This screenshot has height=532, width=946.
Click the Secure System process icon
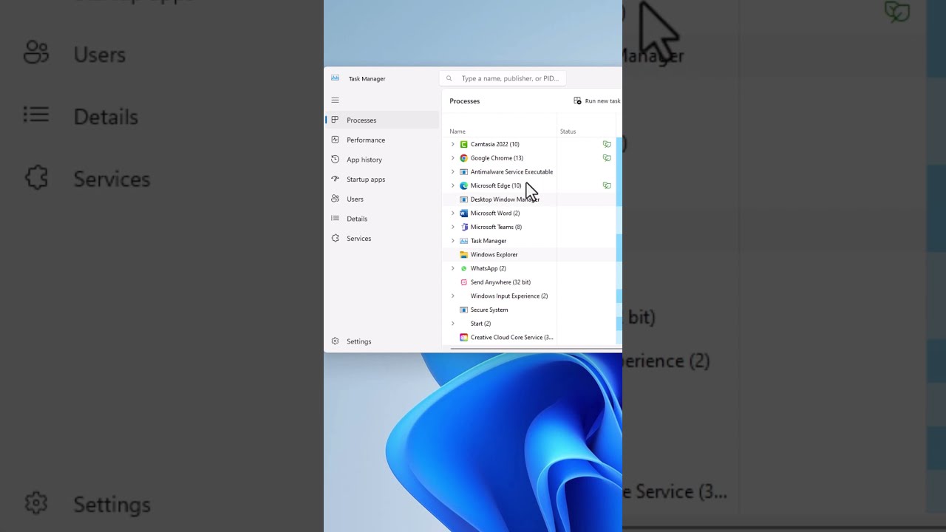[464, 310]
